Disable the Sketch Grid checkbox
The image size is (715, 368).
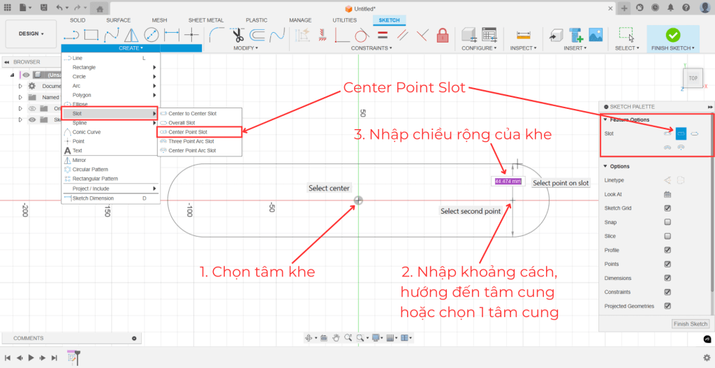[668, 208]
